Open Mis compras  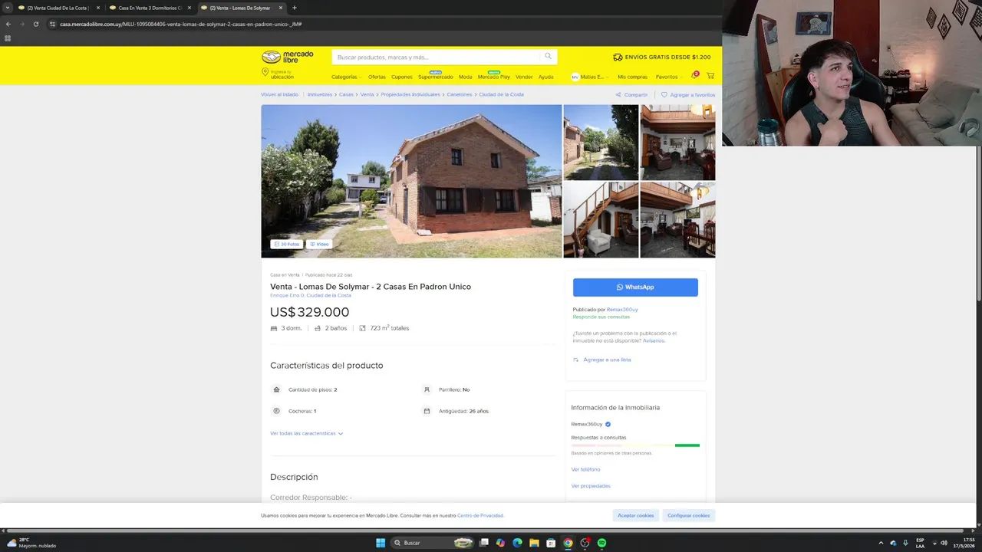pos(632,77)
